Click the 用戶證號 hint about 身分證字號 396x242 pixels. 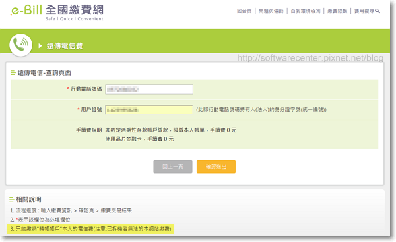click(x=261, y=110)
